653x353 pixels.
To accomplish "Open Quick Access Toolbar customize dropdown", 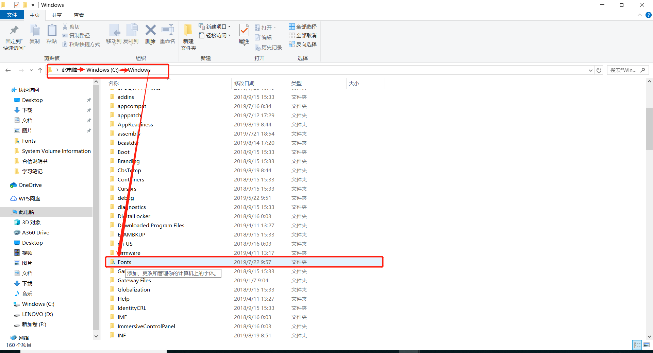I will click(x=33, y=5).
